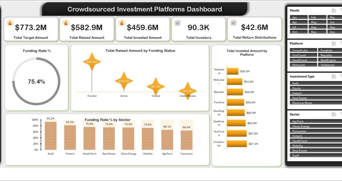Pick Fintech in the Sector slicer

click(x=316, y=136)
